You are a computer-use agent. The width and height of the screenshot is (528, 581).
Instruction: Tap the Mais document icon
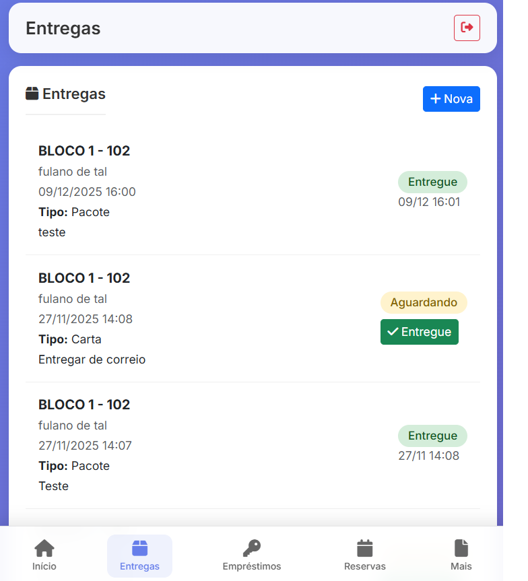pos(461,548)
